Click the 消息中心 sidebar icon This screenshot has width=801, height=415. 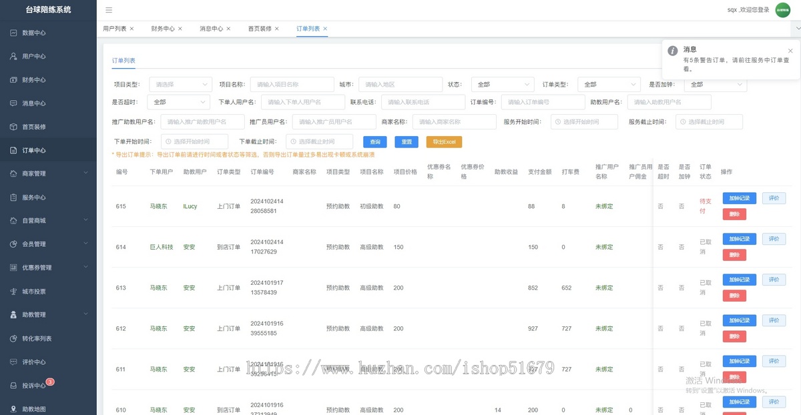pyautogui.click(x=13, y=103)
